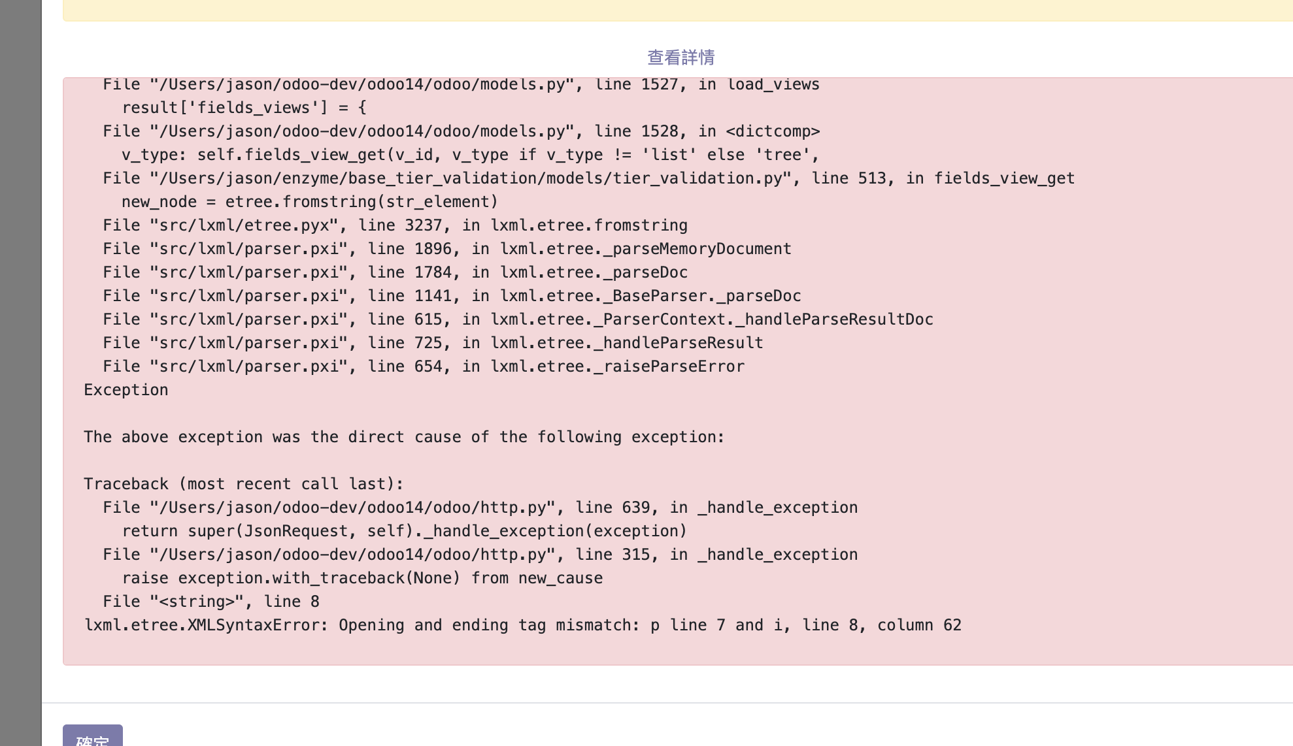Click the XMLSyntaxError message line
The height and width of the screenshot is (746, 1293).
pyautogui.click(x=522, y=624)
